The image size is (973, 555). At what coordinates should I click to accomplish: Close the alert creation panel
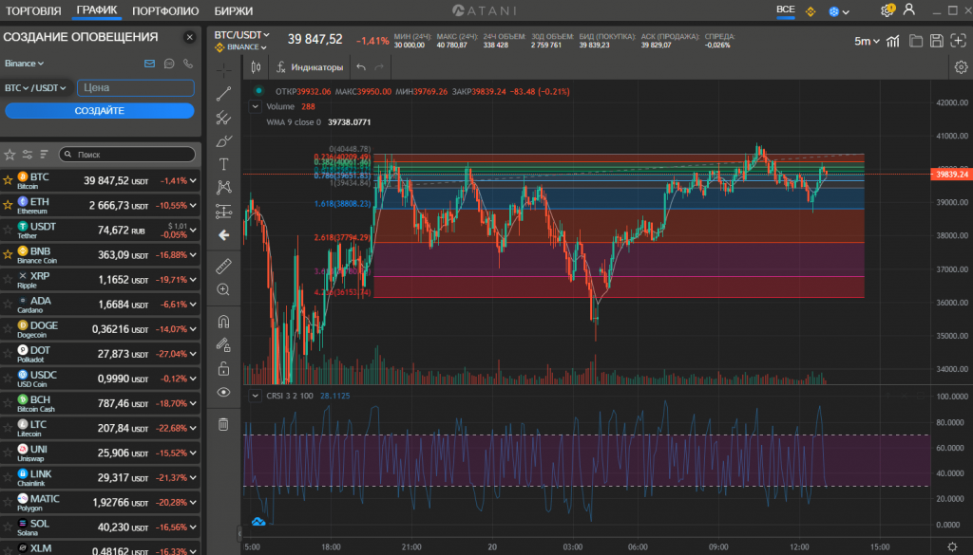point(190,37)
